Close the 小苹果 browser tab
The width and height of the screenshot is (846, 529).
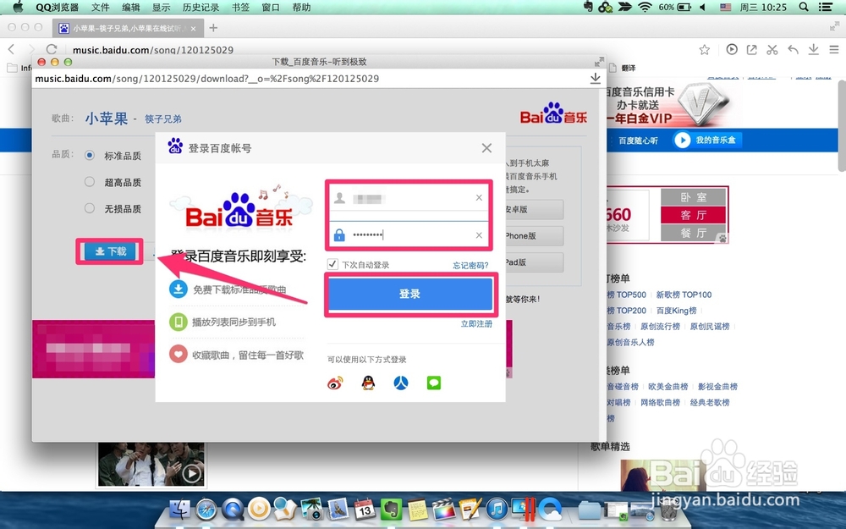[x=194, y=28]
